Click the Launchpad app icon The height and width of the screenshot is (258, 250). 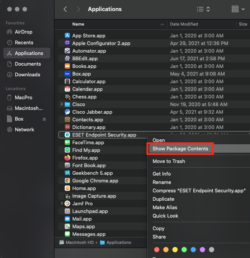coord(67,211)
